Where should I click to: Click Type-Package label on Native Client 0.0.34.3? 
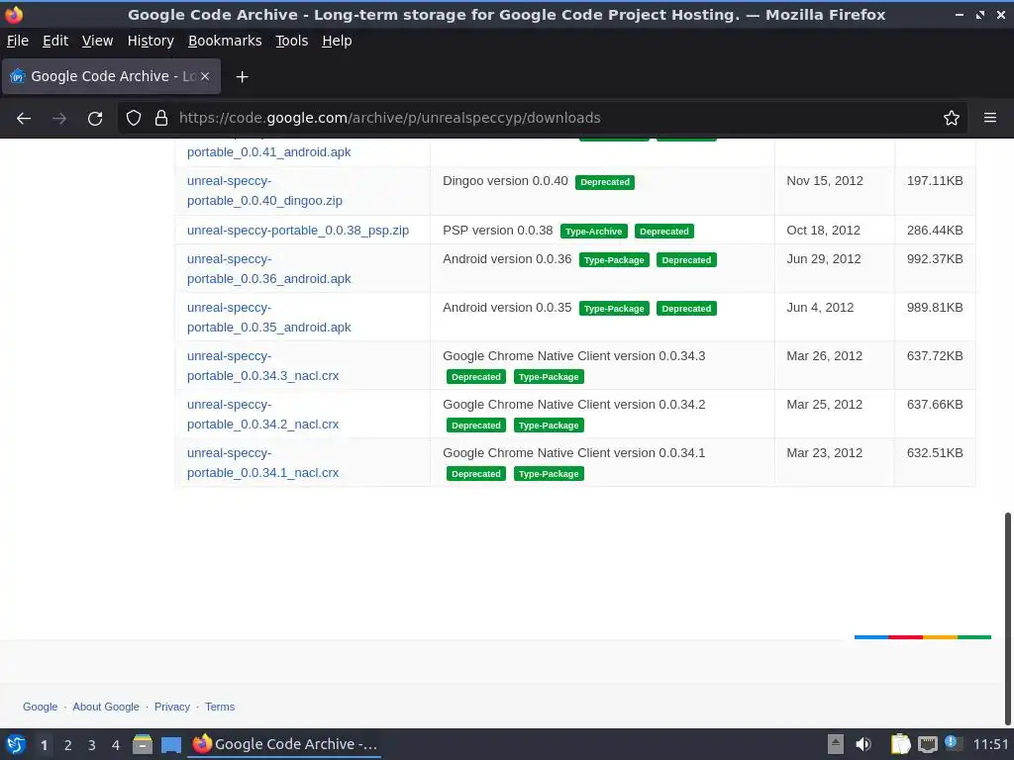point(549,377)
